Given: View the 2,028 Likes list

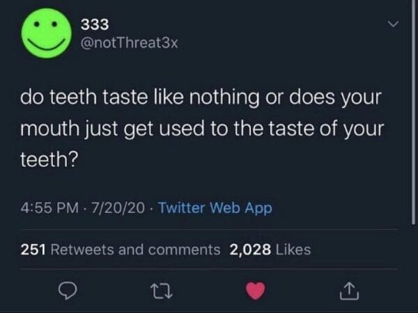Looking at the screenshot, I should (x=270, y=249).
